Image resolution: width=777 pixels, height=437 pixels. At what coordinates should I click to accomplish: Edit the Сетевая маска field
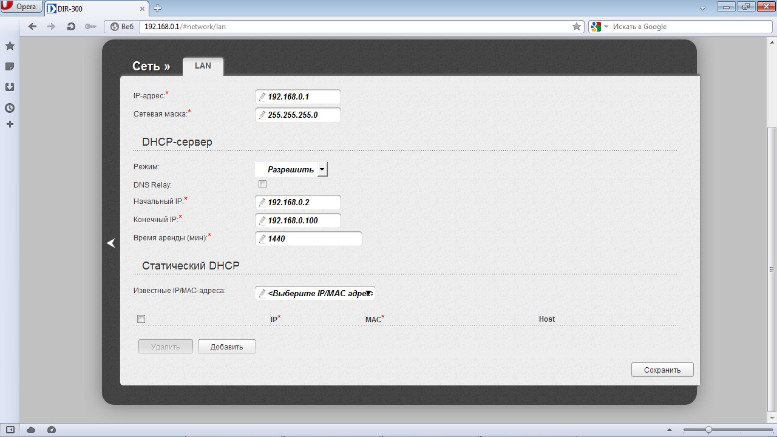pyautogui.click(x=298, y=115)
